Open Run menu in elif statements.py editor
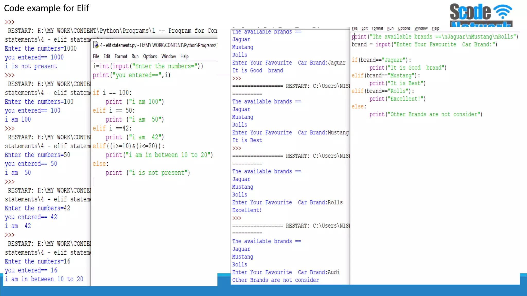 [x=135, y=56]
